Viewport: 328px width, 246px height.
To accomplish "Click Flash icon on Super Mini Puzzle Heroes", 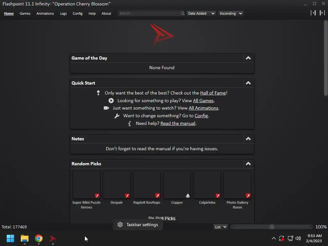I will (97, 196).
